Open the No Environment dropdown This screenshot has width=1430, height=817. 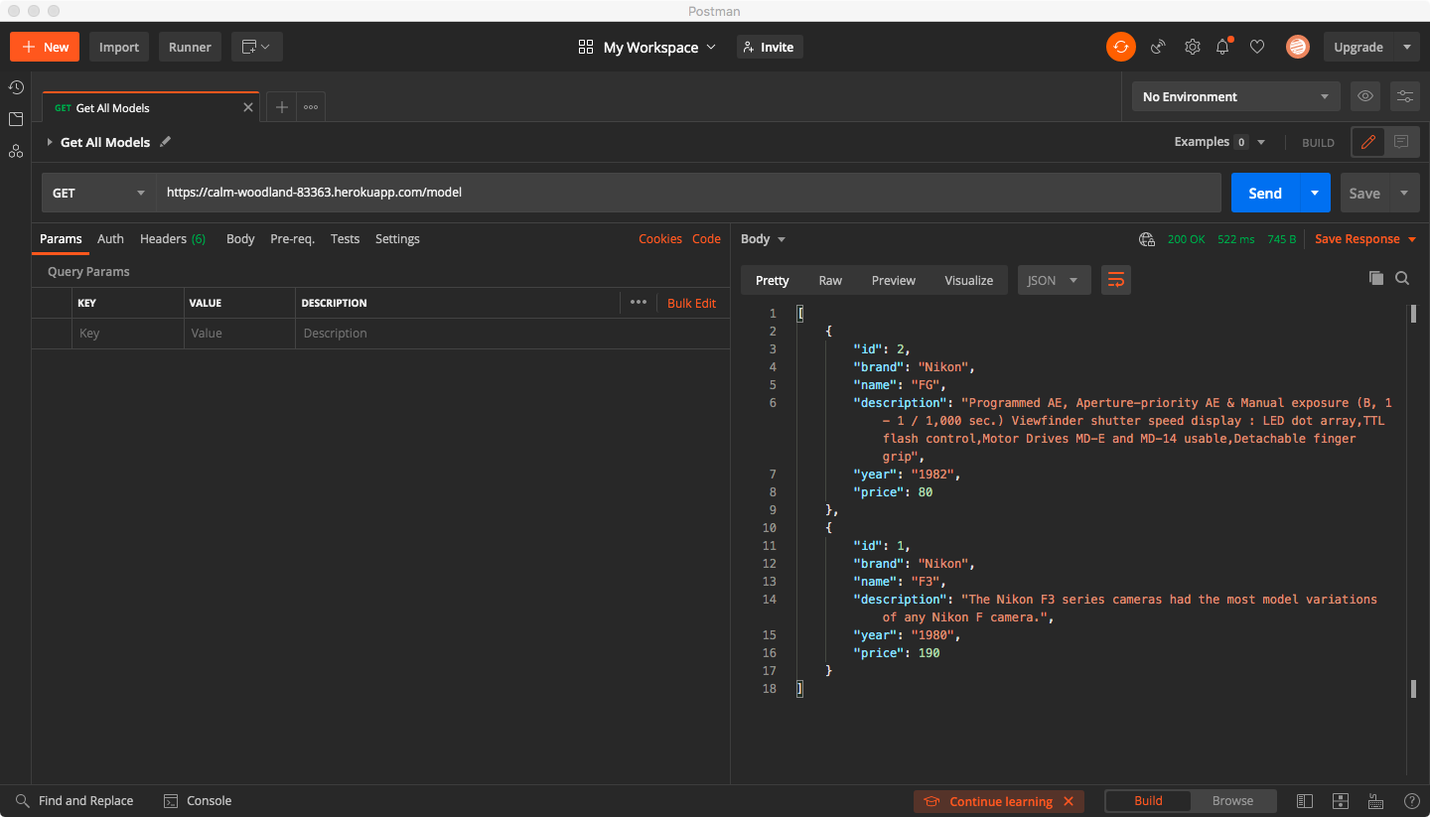(1236, 96)
